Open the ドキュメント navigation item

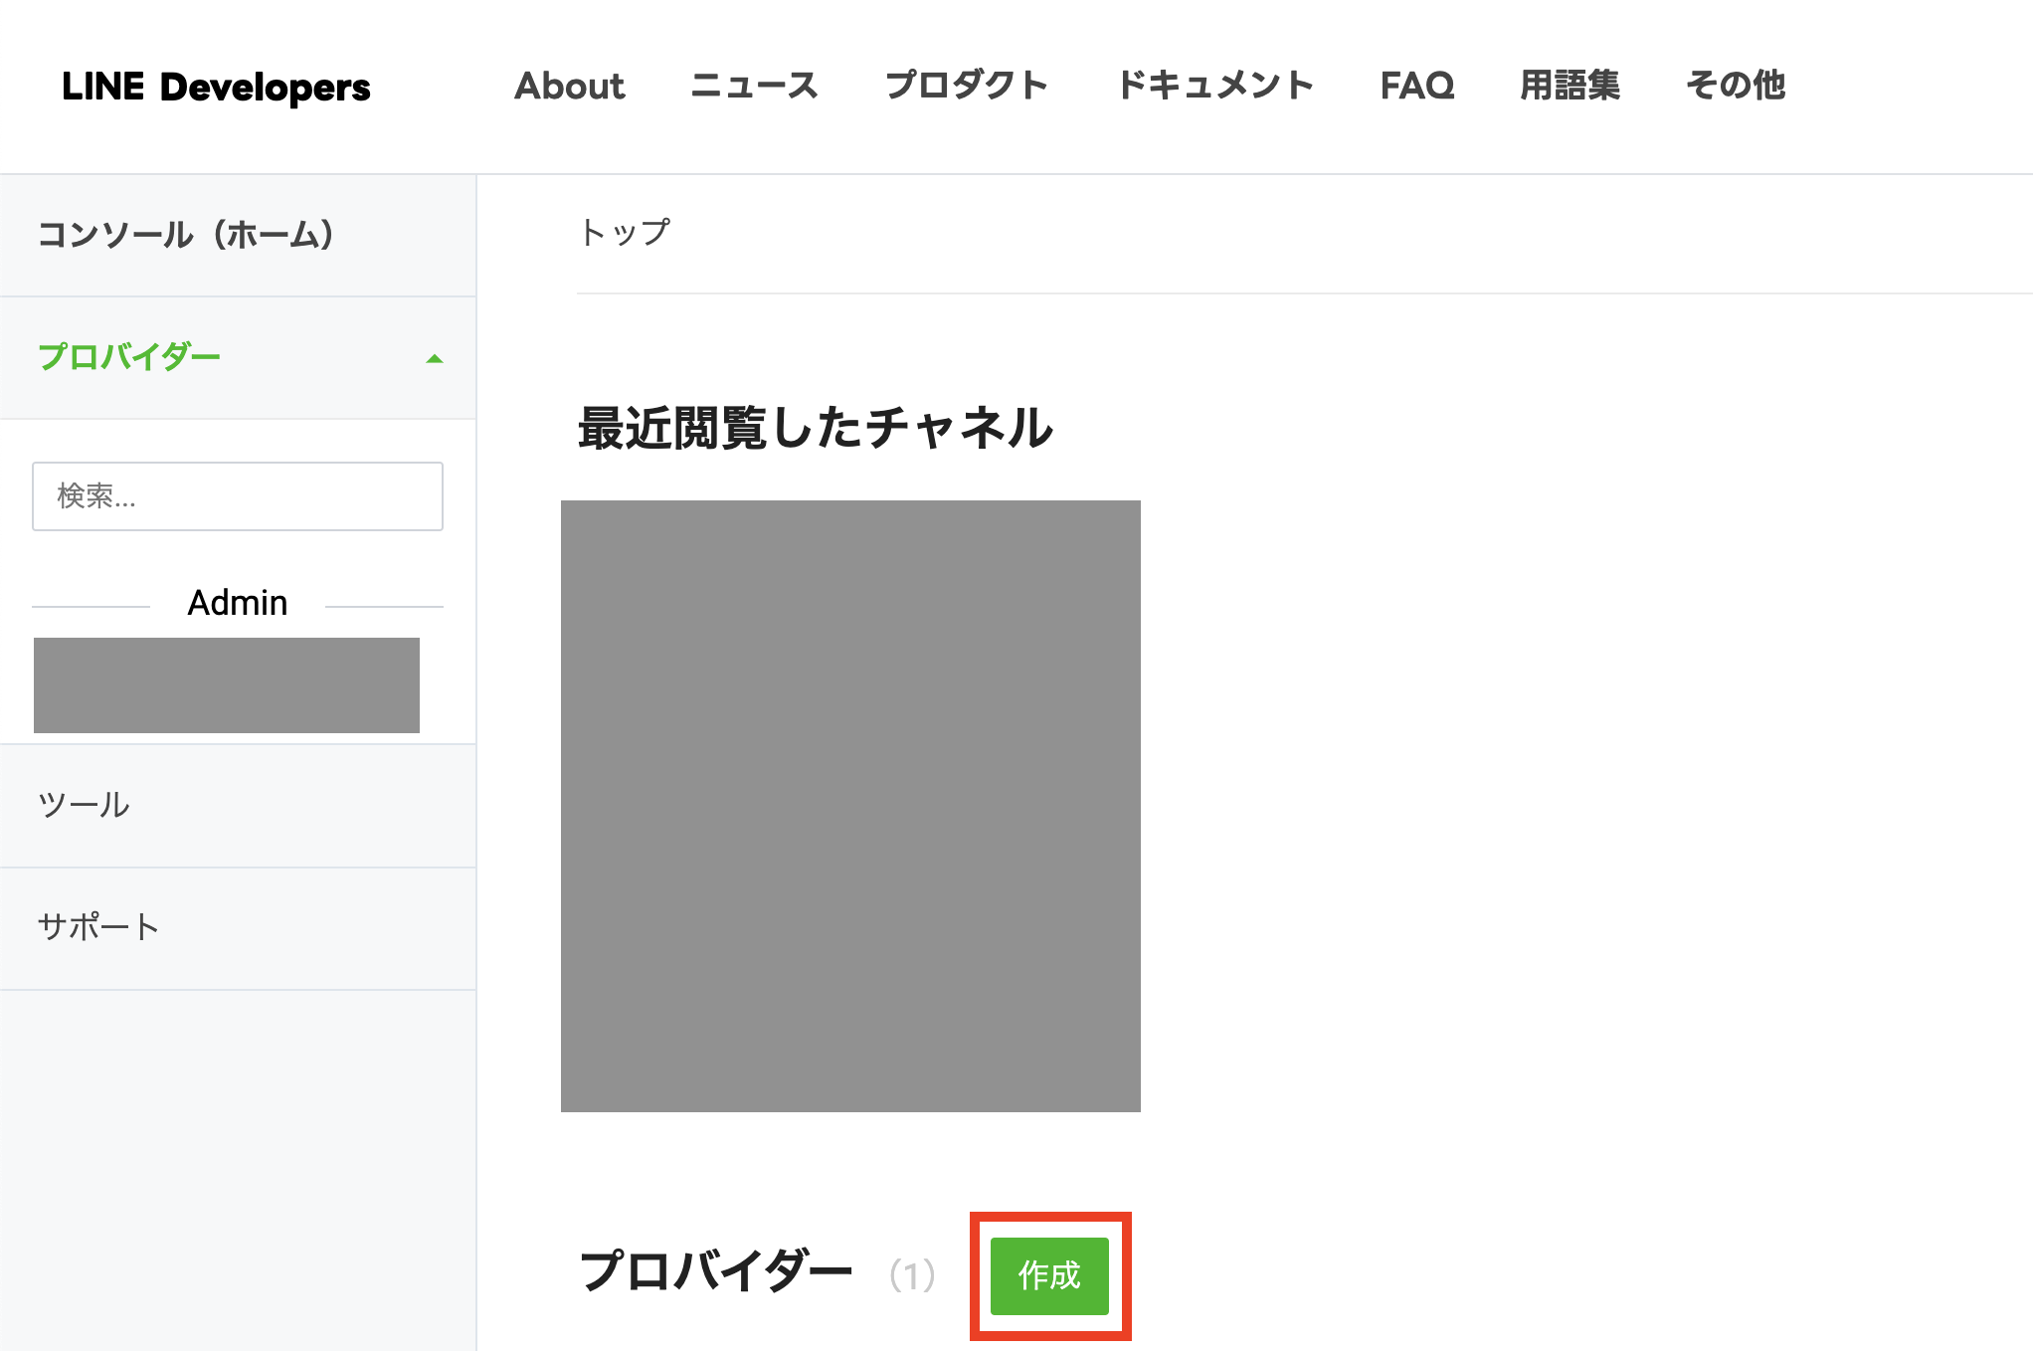click(x=1214, y=86)
